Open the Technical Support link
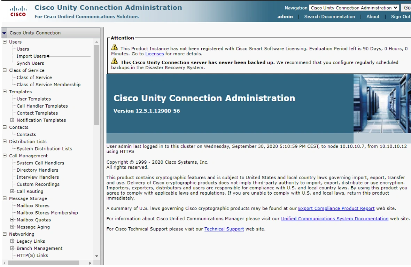 [x=224, y=229]
